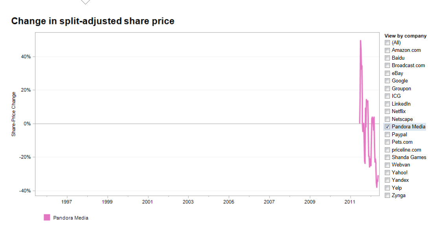The height and width of the screenshot is (236, 441).
Task: Select the Broadcast.com checkbox
Action: (388, 66)
